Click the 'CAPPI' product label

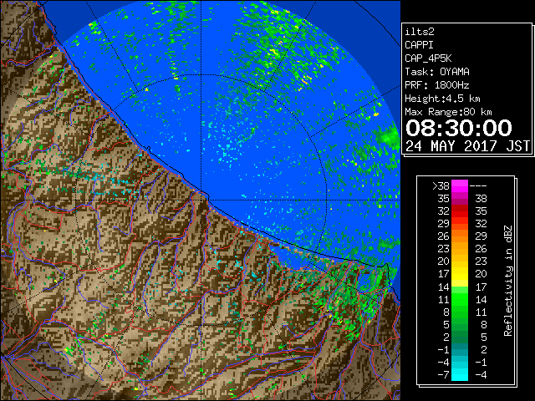419,45
